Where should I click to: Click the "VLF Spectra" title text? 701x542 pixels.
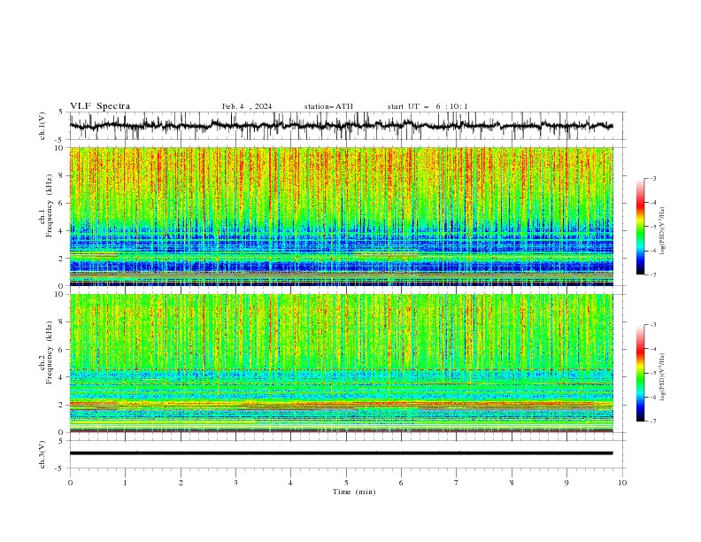click(x=100, y=106)
